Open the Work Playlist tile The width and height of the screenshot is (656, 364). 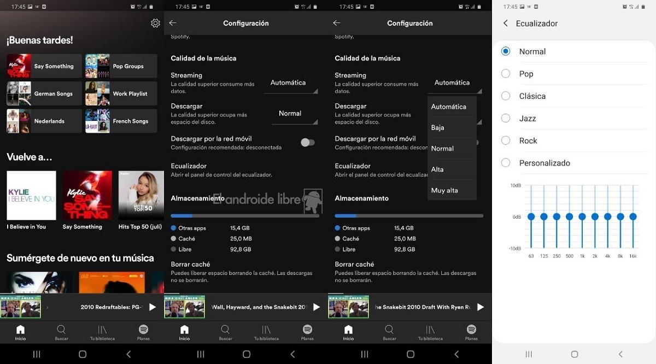click(x=121, y=93)
